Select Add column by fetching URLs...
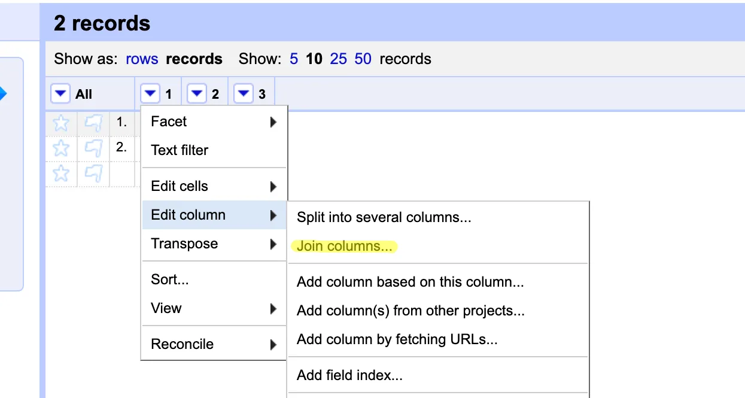Viewport: 745px width, 398px height. pos(397,339)
